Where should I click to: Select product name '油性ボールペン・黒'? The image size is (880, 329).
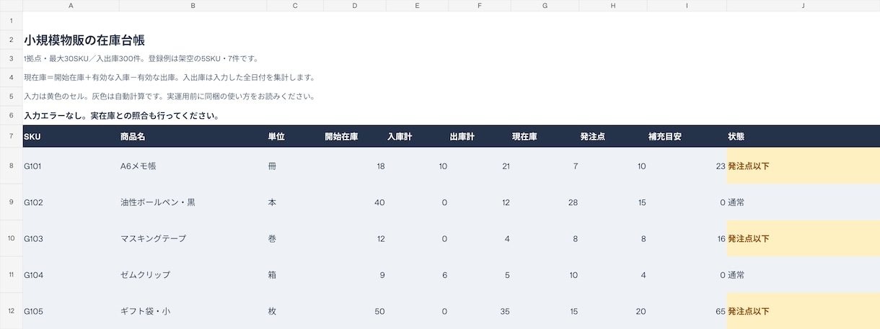click(x=193, y=202)
